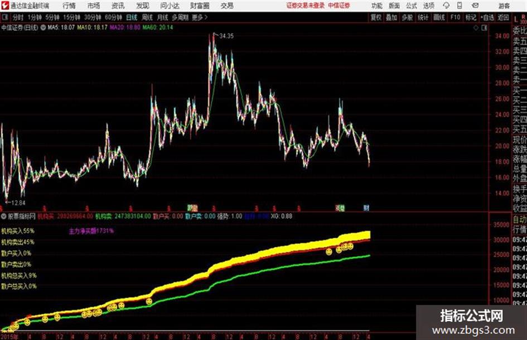Click the L icon in right panel header
The height and width of the screenshot is (340, 527).
[x=516, y=20]
